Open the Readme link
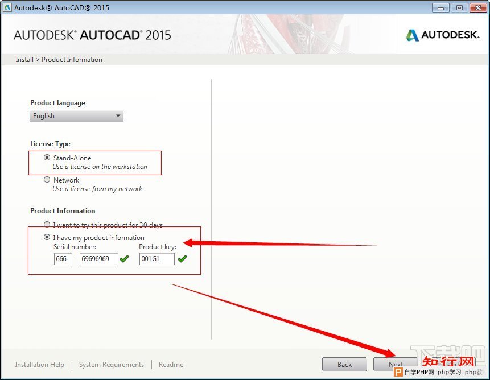Viewport: 490px width, 380px height. pos(171,365)
